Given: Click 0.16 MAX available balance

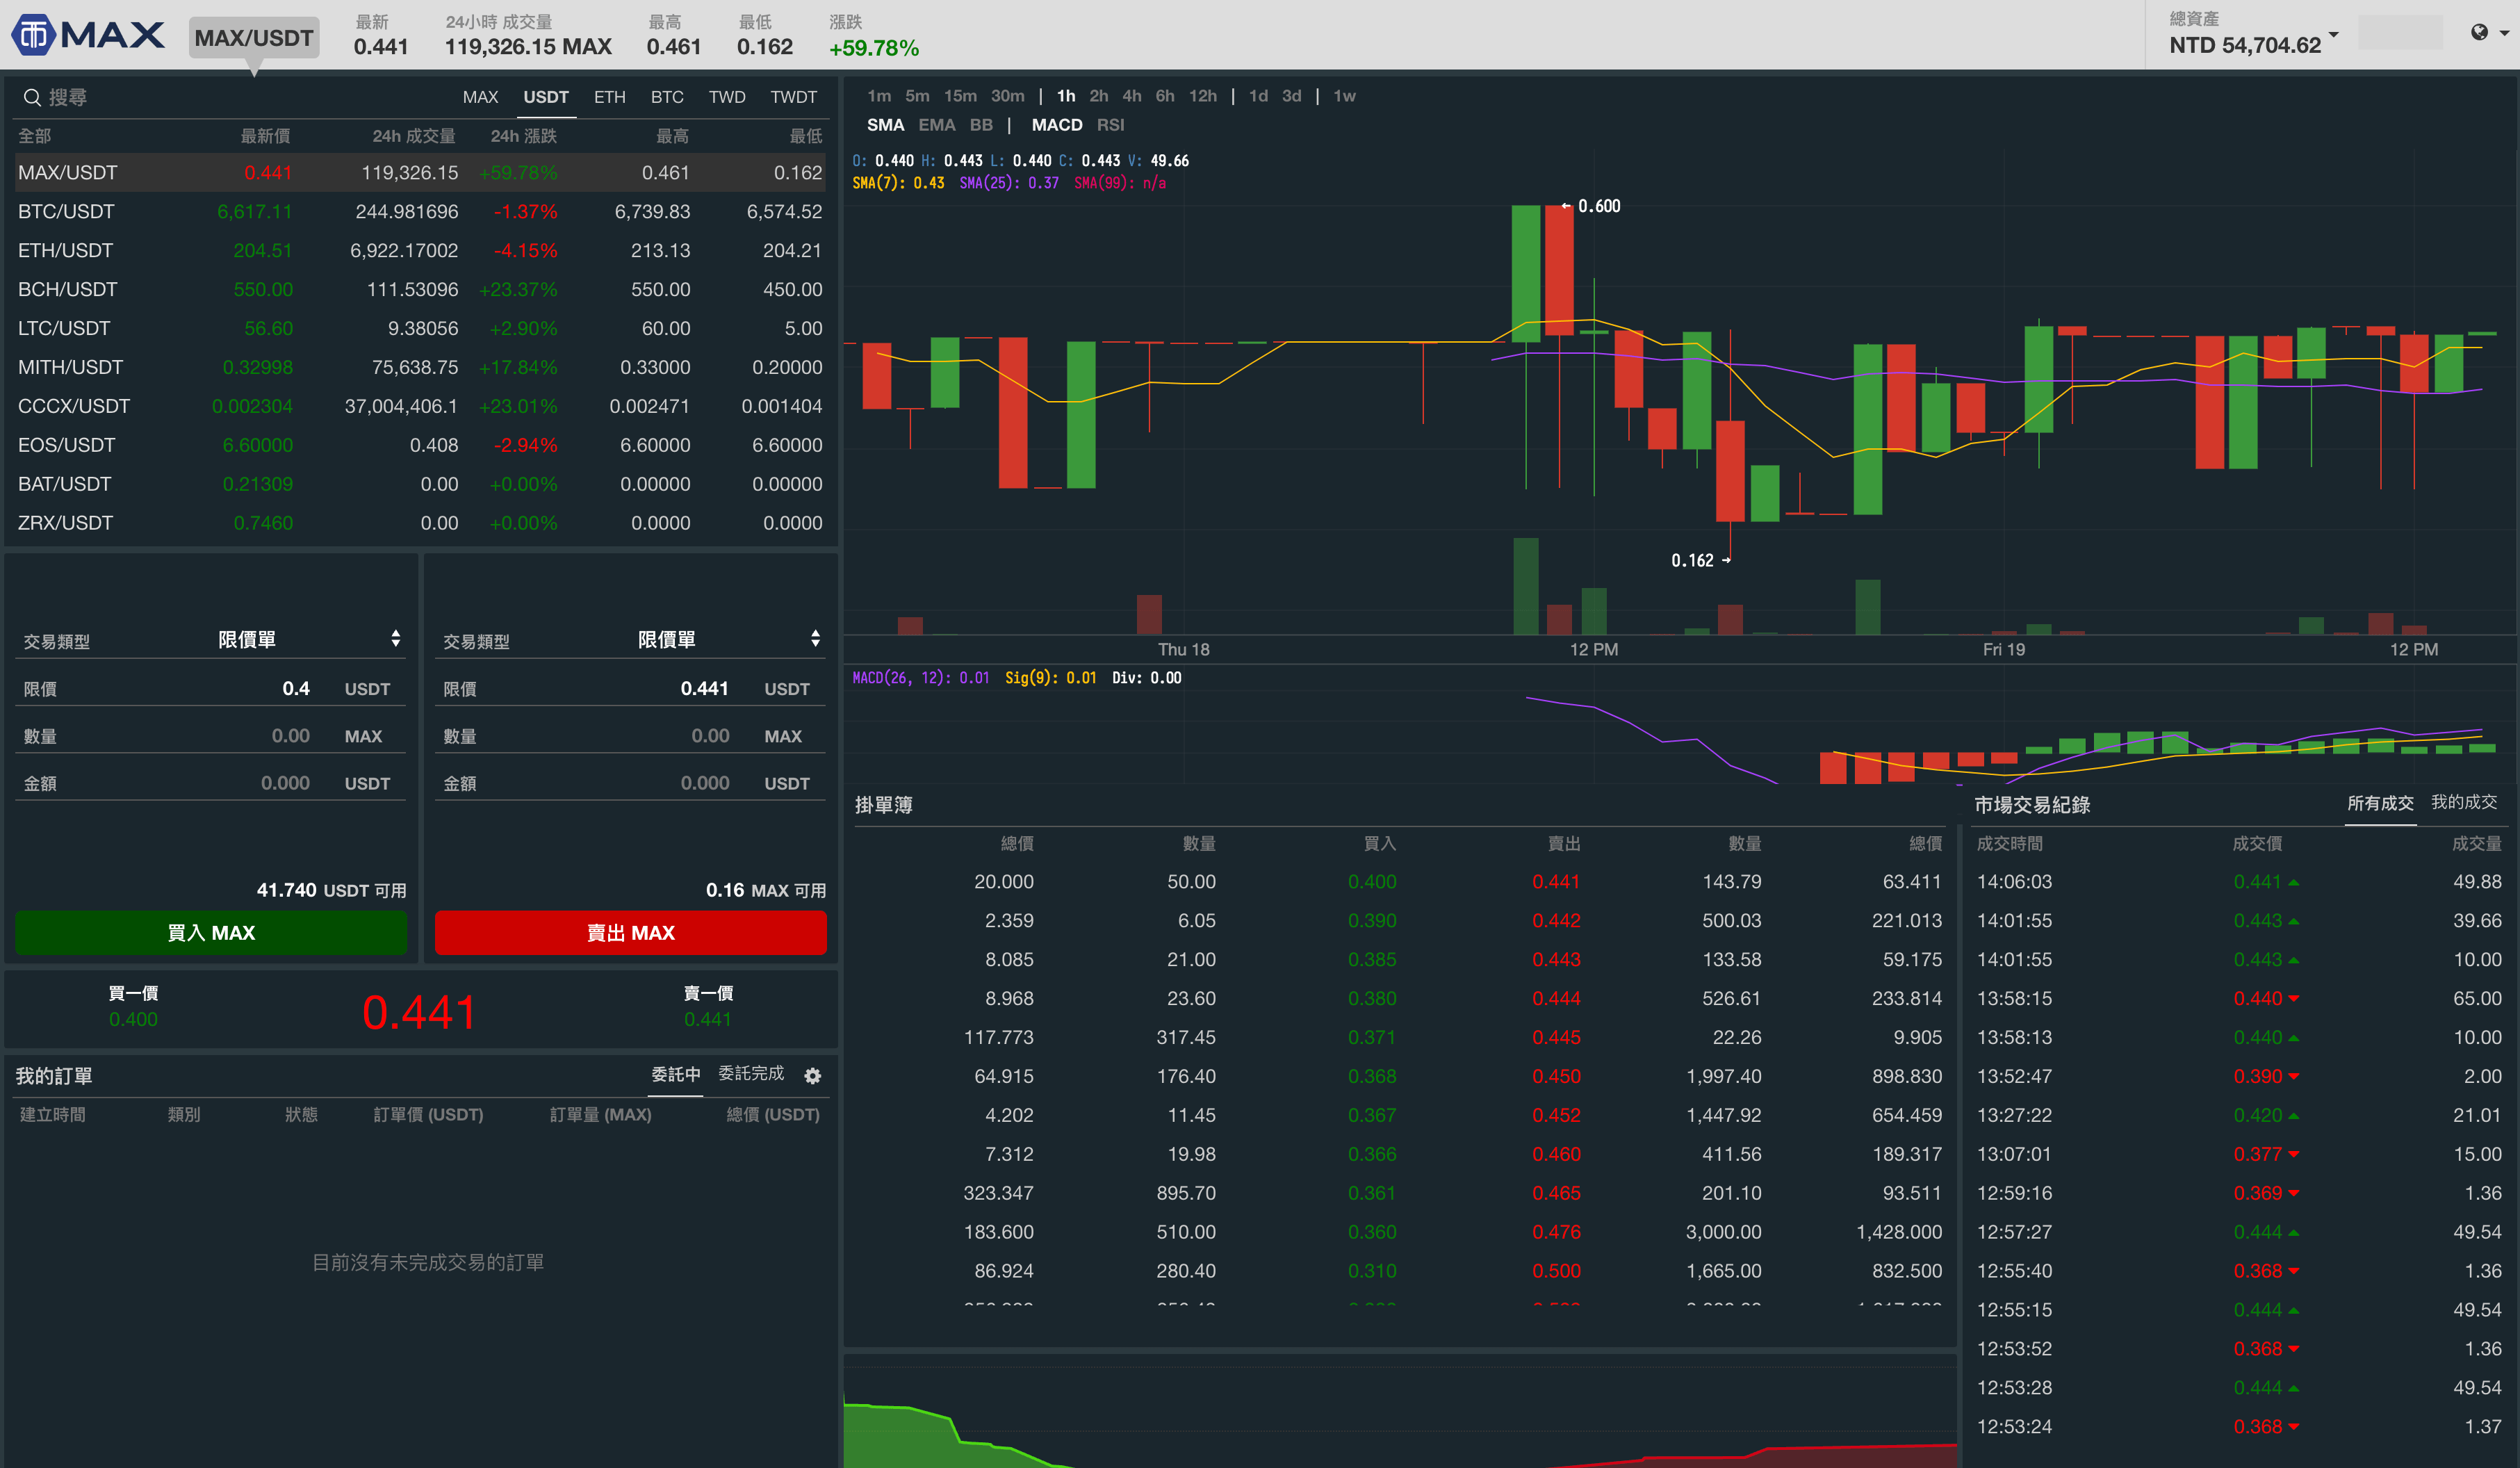Looking at the screenshot, I should click(766, 890).
